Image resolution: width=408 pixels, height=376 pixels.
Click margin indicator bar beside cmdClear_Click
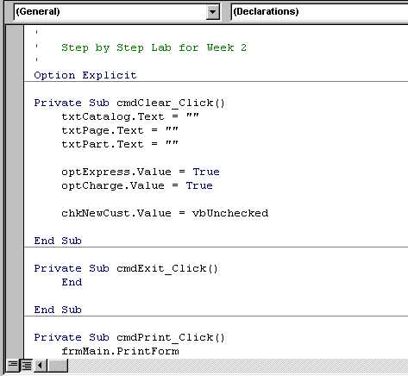(x=15, y=103)
